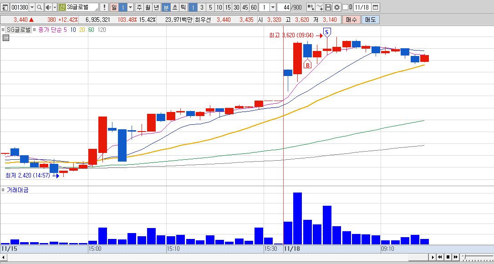Click the S sell marker on chart
The width and height of the screenshot is (494, 264).
(x=327, y=32)
